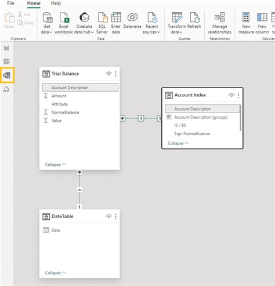The height and width of the screenshot is (286, 275).
Task: Open the DAX query view sidebar icon
Action: coord(6,89)
